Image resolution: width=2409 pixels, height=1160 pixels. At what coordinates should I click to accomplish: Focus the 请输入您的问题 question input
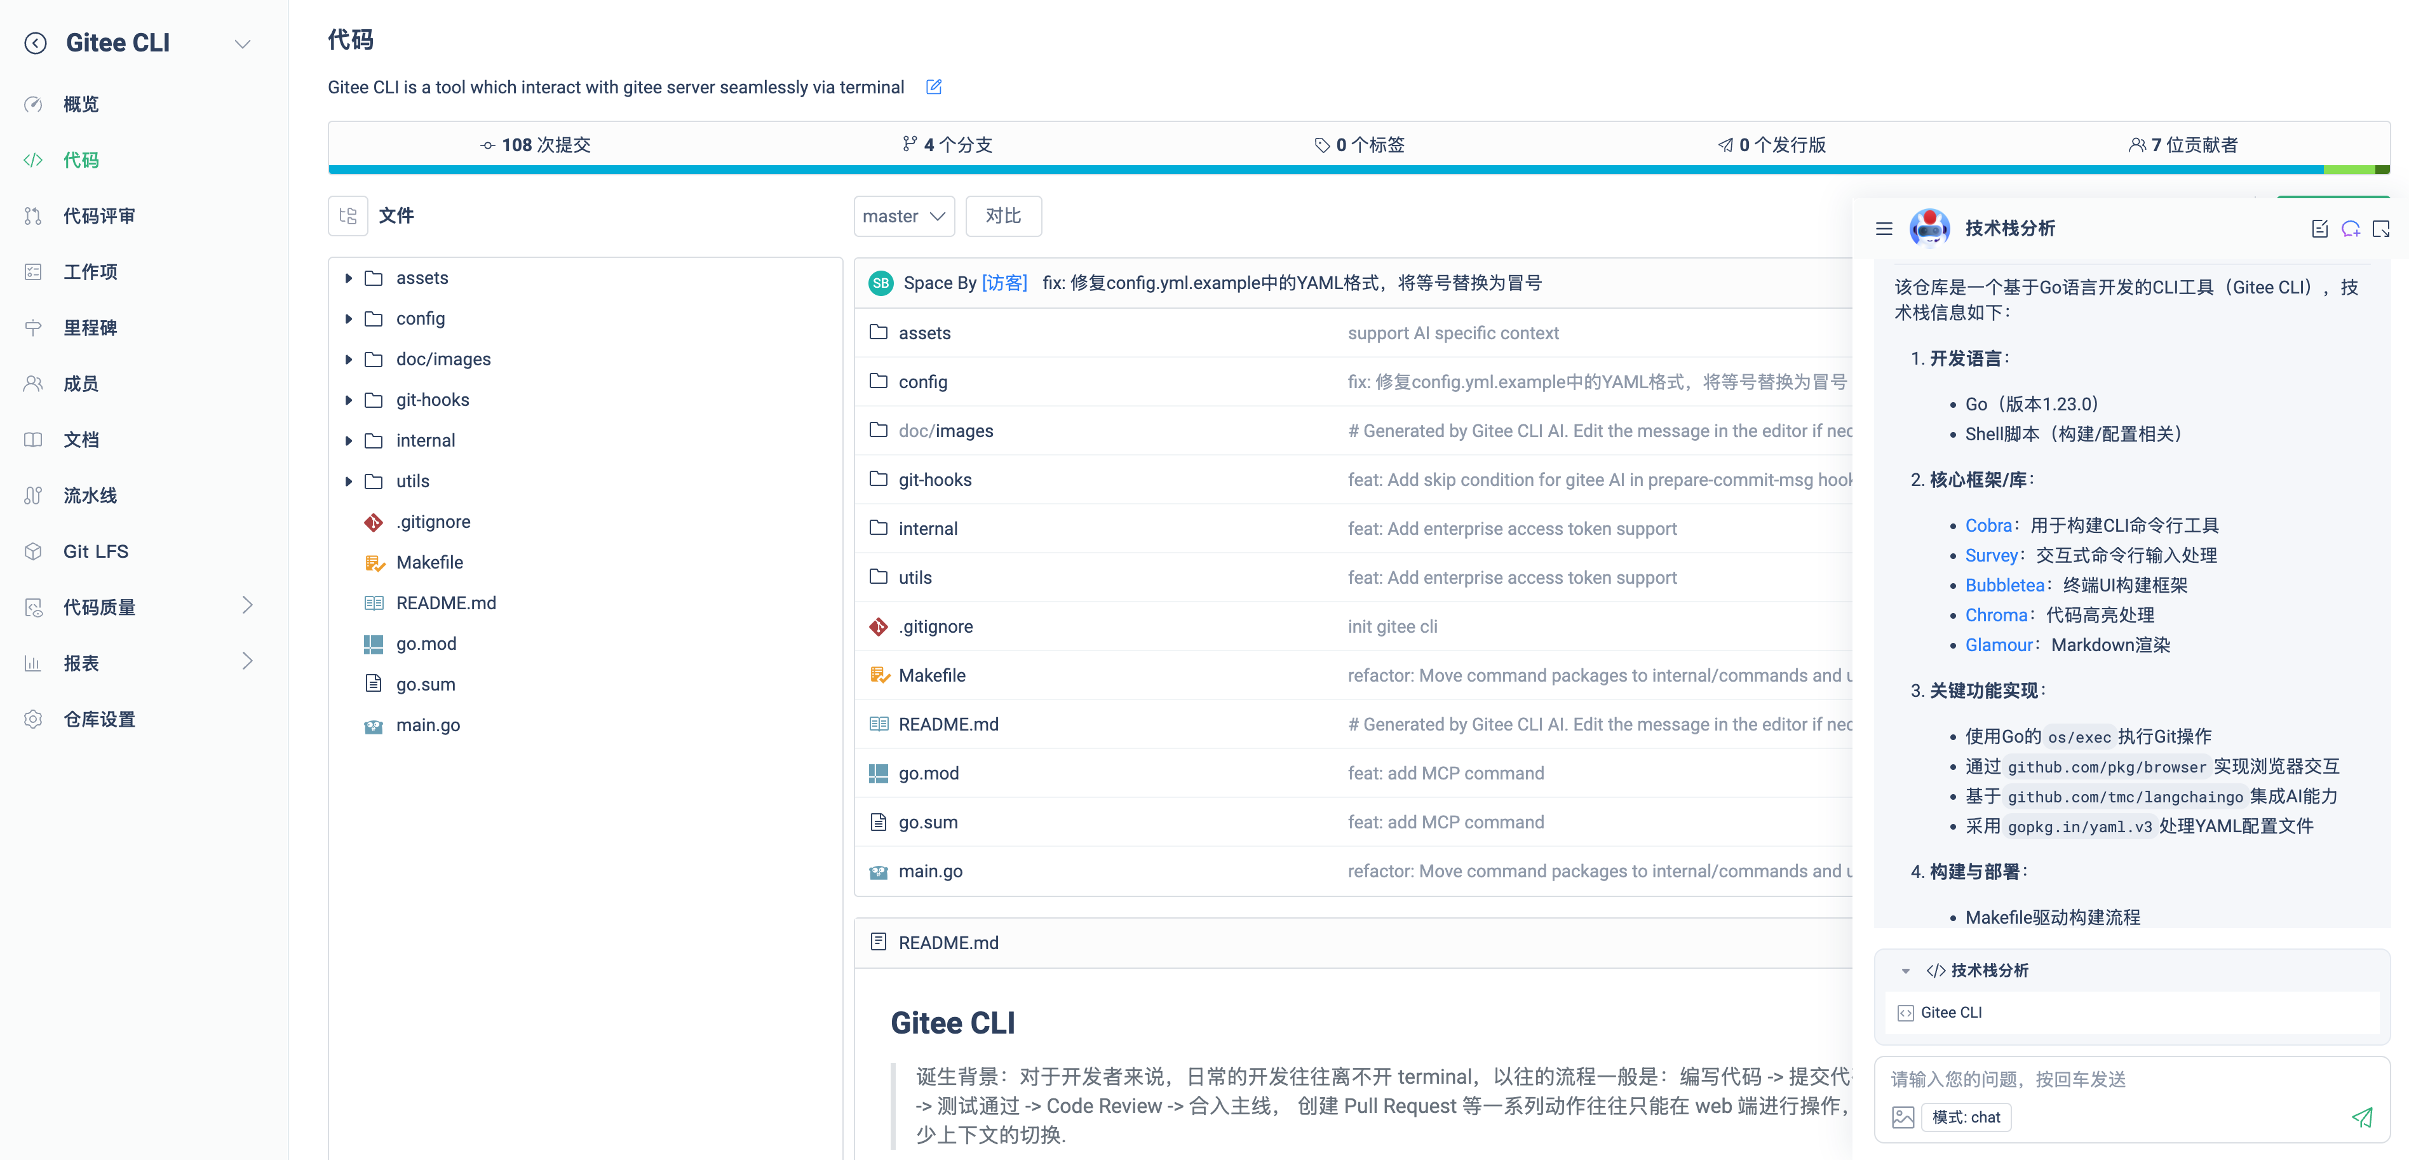point(2132,1079)
